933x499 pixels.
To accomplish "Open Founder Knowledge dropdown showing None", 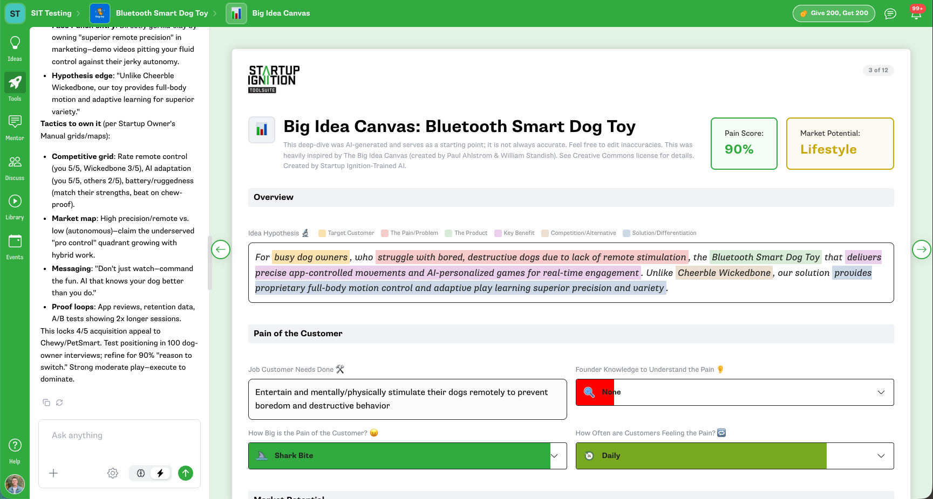I will click(x=734, y=392).
